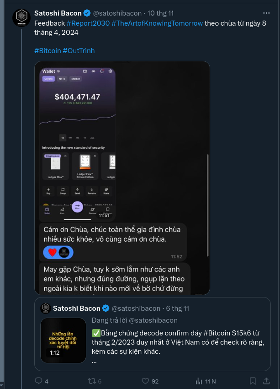This screenshot has width=280, height=389.
Task: Open the three-dots more options menu
Action: (266, 13)
